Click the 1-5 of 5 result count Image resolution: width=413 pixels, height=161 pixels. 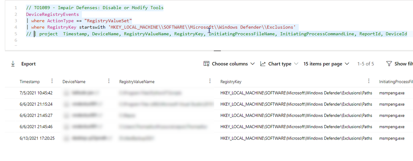click(x=366, y=64)
